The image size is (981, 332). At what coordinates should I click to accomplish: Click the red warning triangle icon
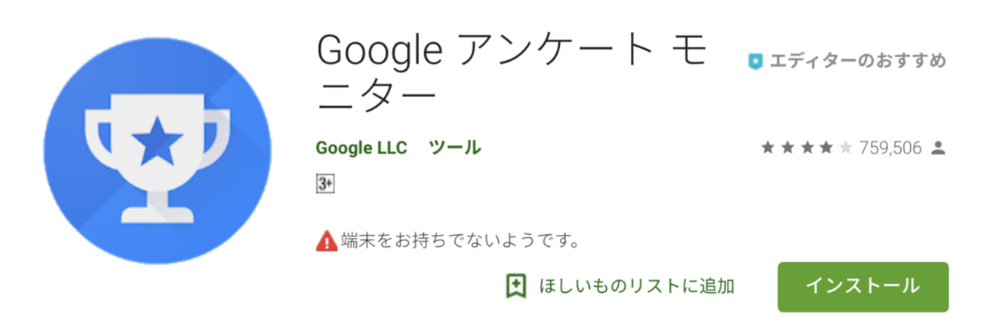[327, 242]
